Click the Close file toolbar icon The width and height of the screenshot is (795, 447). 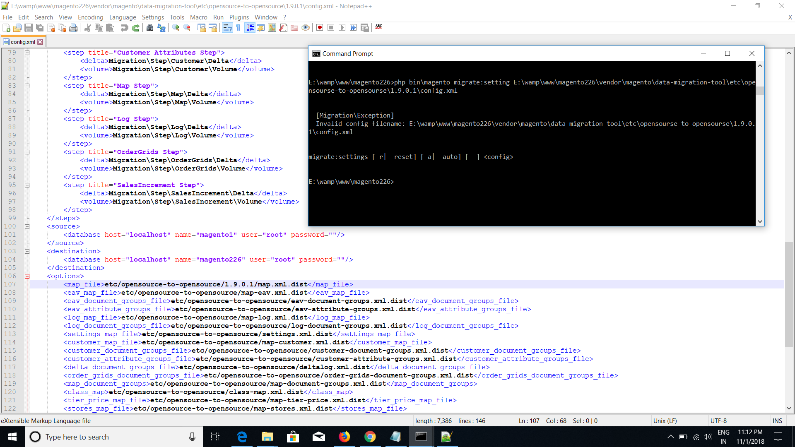(x=51, y=28)
